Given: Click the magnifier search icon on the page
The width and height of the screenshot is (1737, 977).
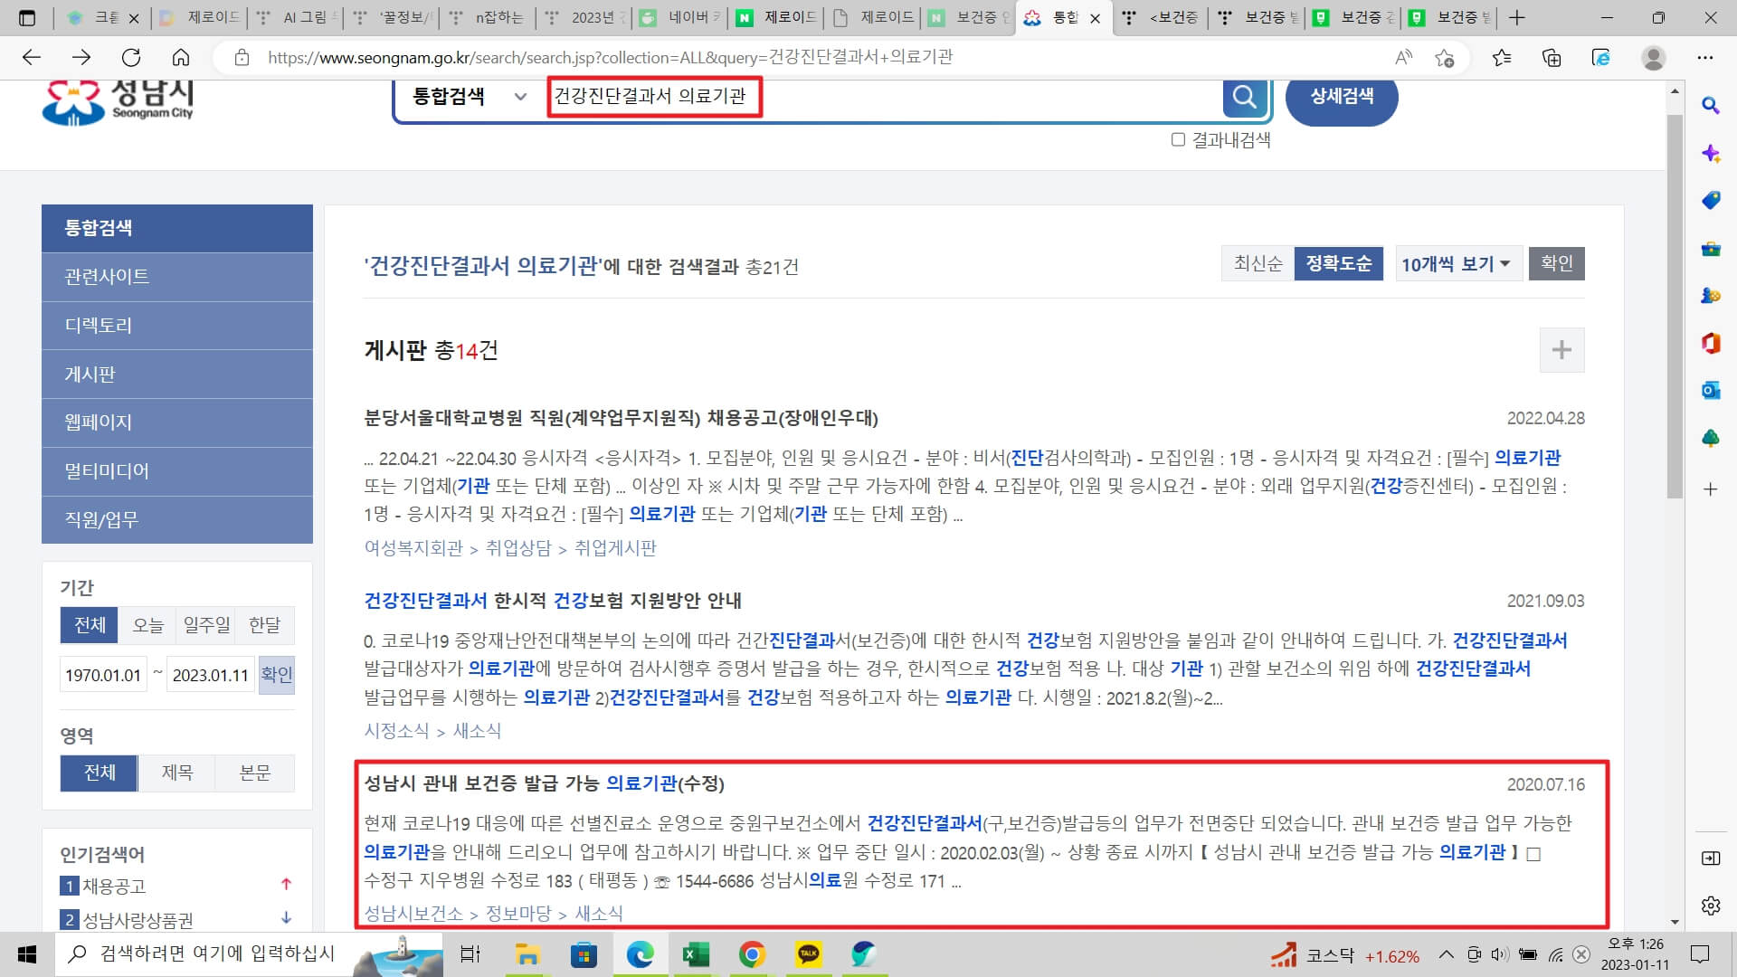Looking at the screenshot, I should (x=1246, y=97).
